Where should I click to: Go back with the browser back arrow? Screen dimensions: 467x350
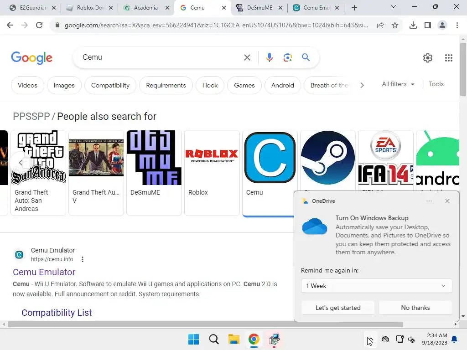(10, 25)
